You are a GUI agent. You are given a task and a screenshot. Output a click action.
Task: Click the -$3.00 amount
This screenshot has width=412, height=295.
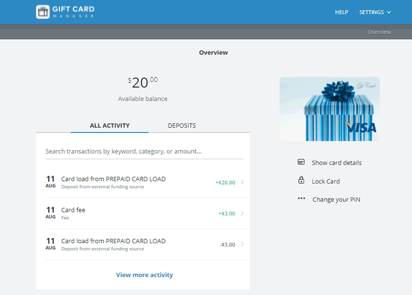(x=227, y=244)
